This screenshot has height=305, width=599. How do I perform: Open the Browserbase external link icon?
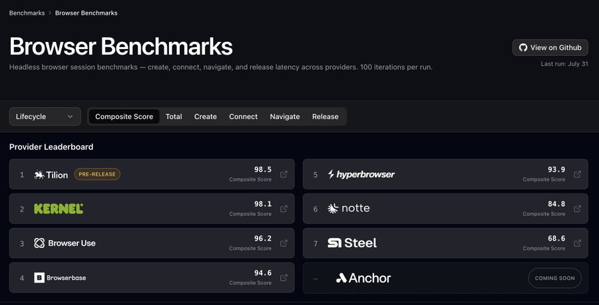coord(284,278)
